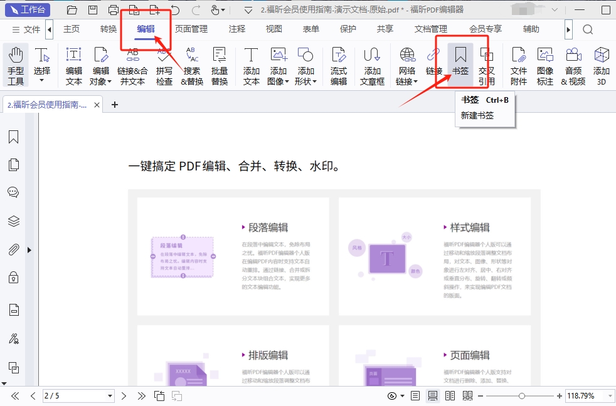This screenshot has width=616, height=406.
Task: Switch to continuous page view mode
Action: pyautogui.click(x=432, y=396)
